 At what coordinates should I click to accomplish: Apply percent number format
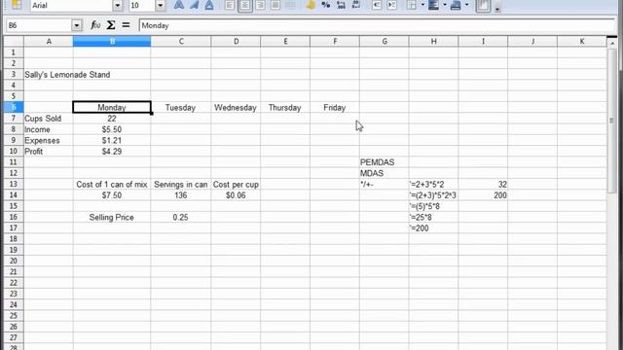[x=326, y=5]
